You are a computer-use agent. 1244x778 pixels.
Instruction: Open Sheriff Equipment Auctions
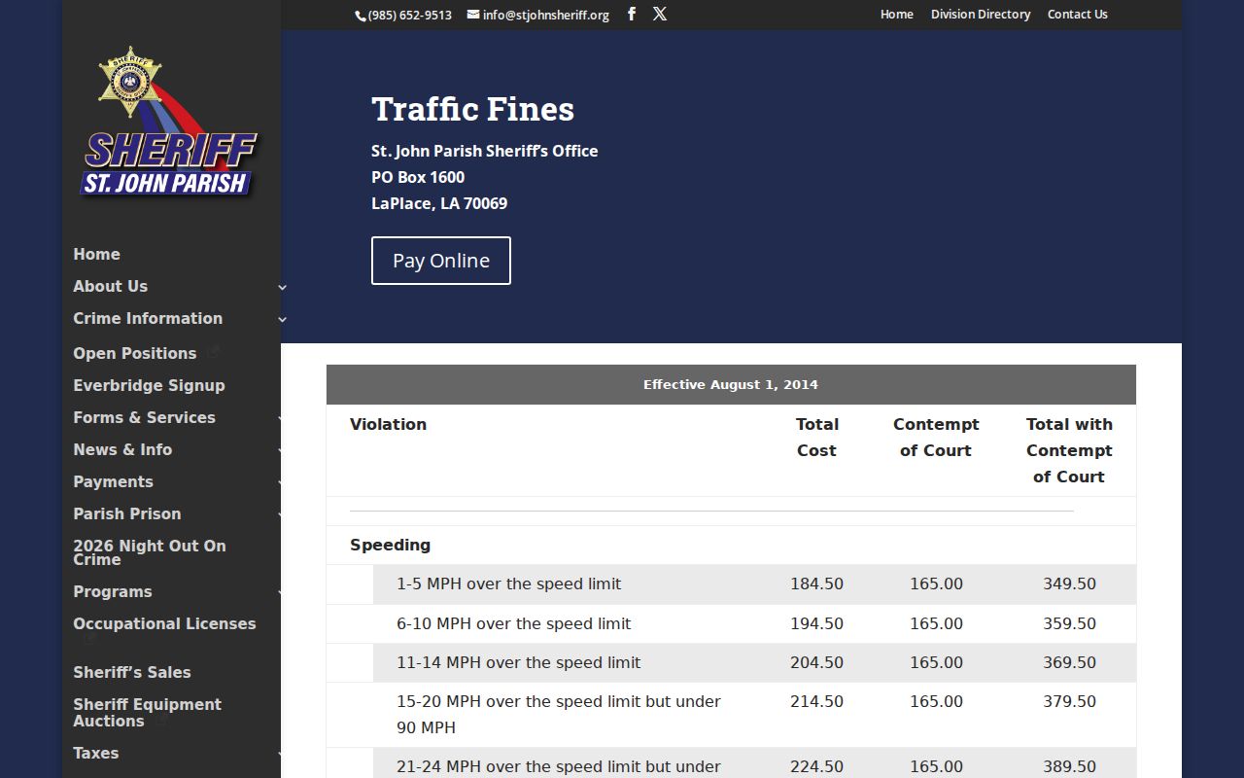click(148, 713)
